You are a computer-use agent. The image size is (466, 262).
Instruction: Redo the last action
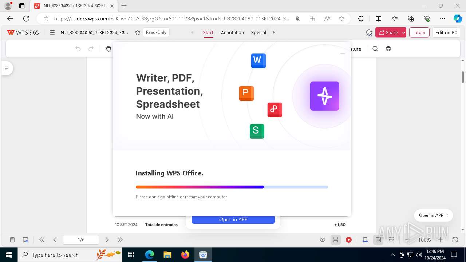pyautogui.click(x=91, y=49)
